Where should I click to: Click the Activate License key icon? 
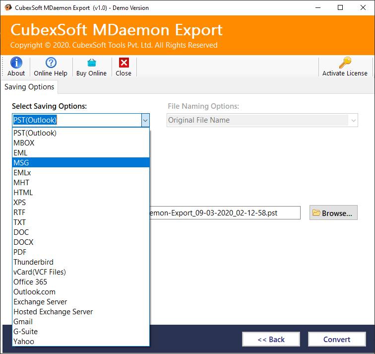point(345,63)
